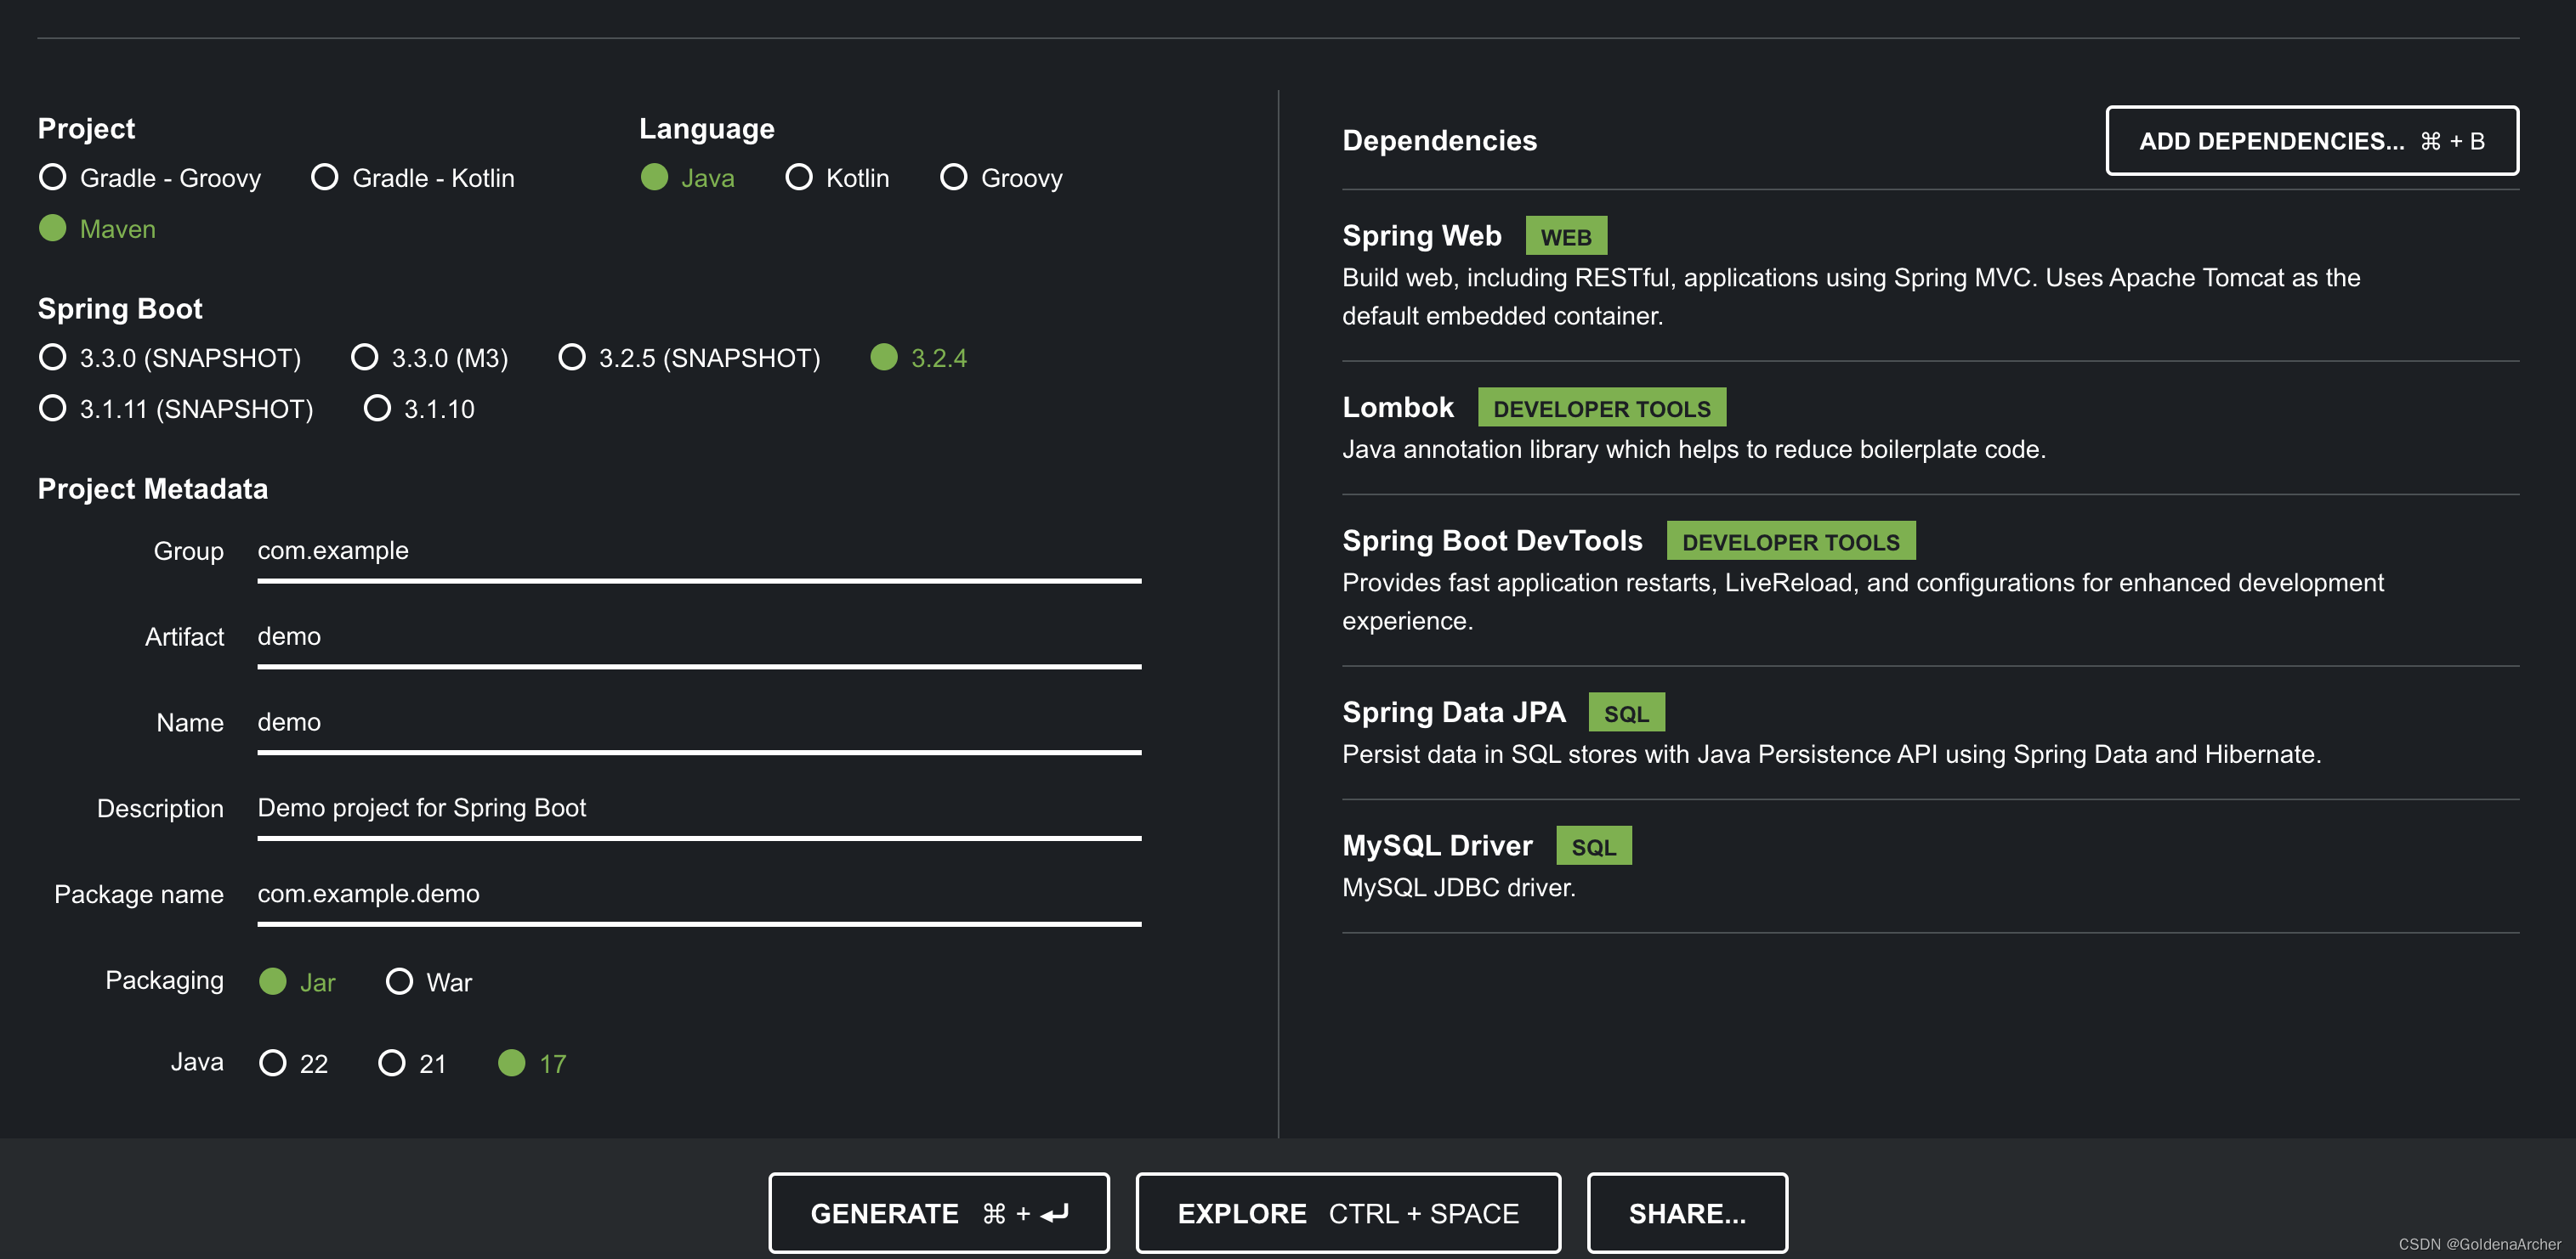This screenshot has height=1259, width=2576.
Task: Click the SHARE button
Action: [x=1686, y=1213]
